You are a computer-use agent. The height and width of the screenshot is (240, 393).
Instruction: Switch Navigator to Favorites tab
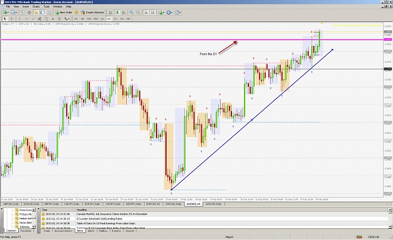coord(26,231)
